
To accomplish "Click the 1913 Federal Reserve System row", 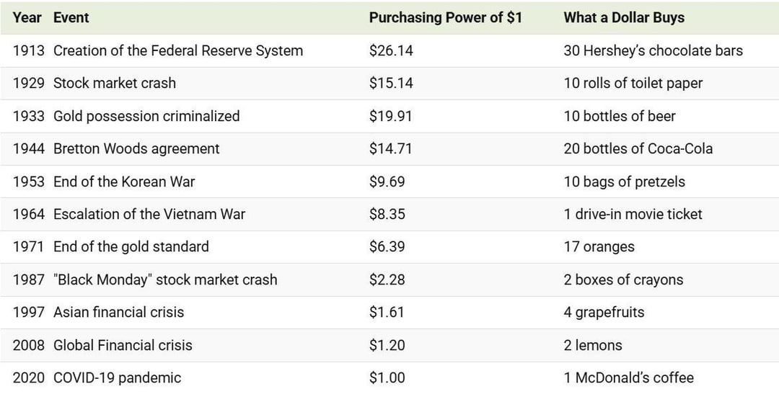I will pyautogui.click(x=389, y=50).
